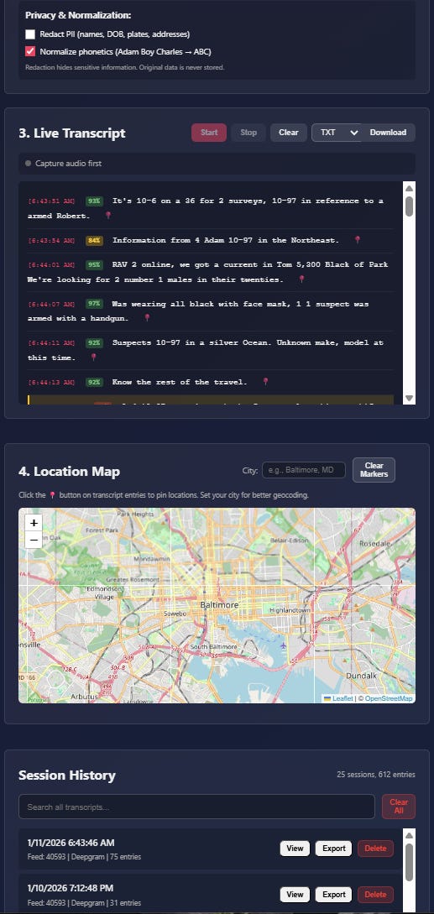
Task: Click transcript scrollbar up arrow
Action: point(409,188)
